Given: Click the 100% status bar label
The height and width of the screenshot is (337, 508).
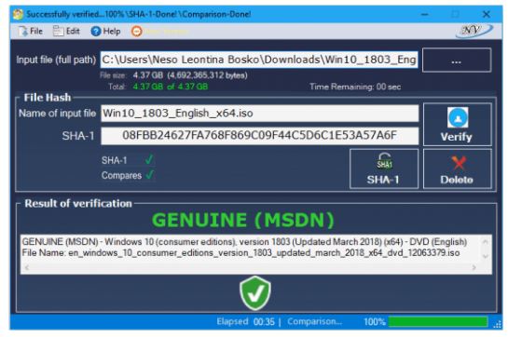Looking at the screenshot, I should [x=375, y=322].
